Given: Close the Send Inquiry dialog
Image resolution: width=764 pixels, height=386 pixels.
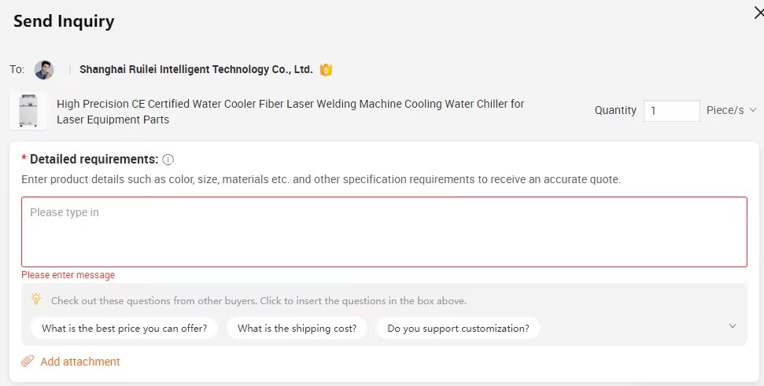Looking at the screenshot, I should click(758, 13).
